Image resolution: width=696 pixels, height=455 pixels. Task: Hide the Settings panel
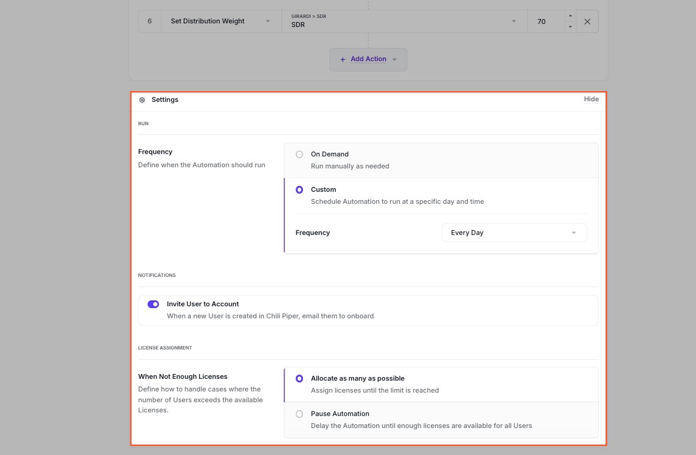coord(591,100)
